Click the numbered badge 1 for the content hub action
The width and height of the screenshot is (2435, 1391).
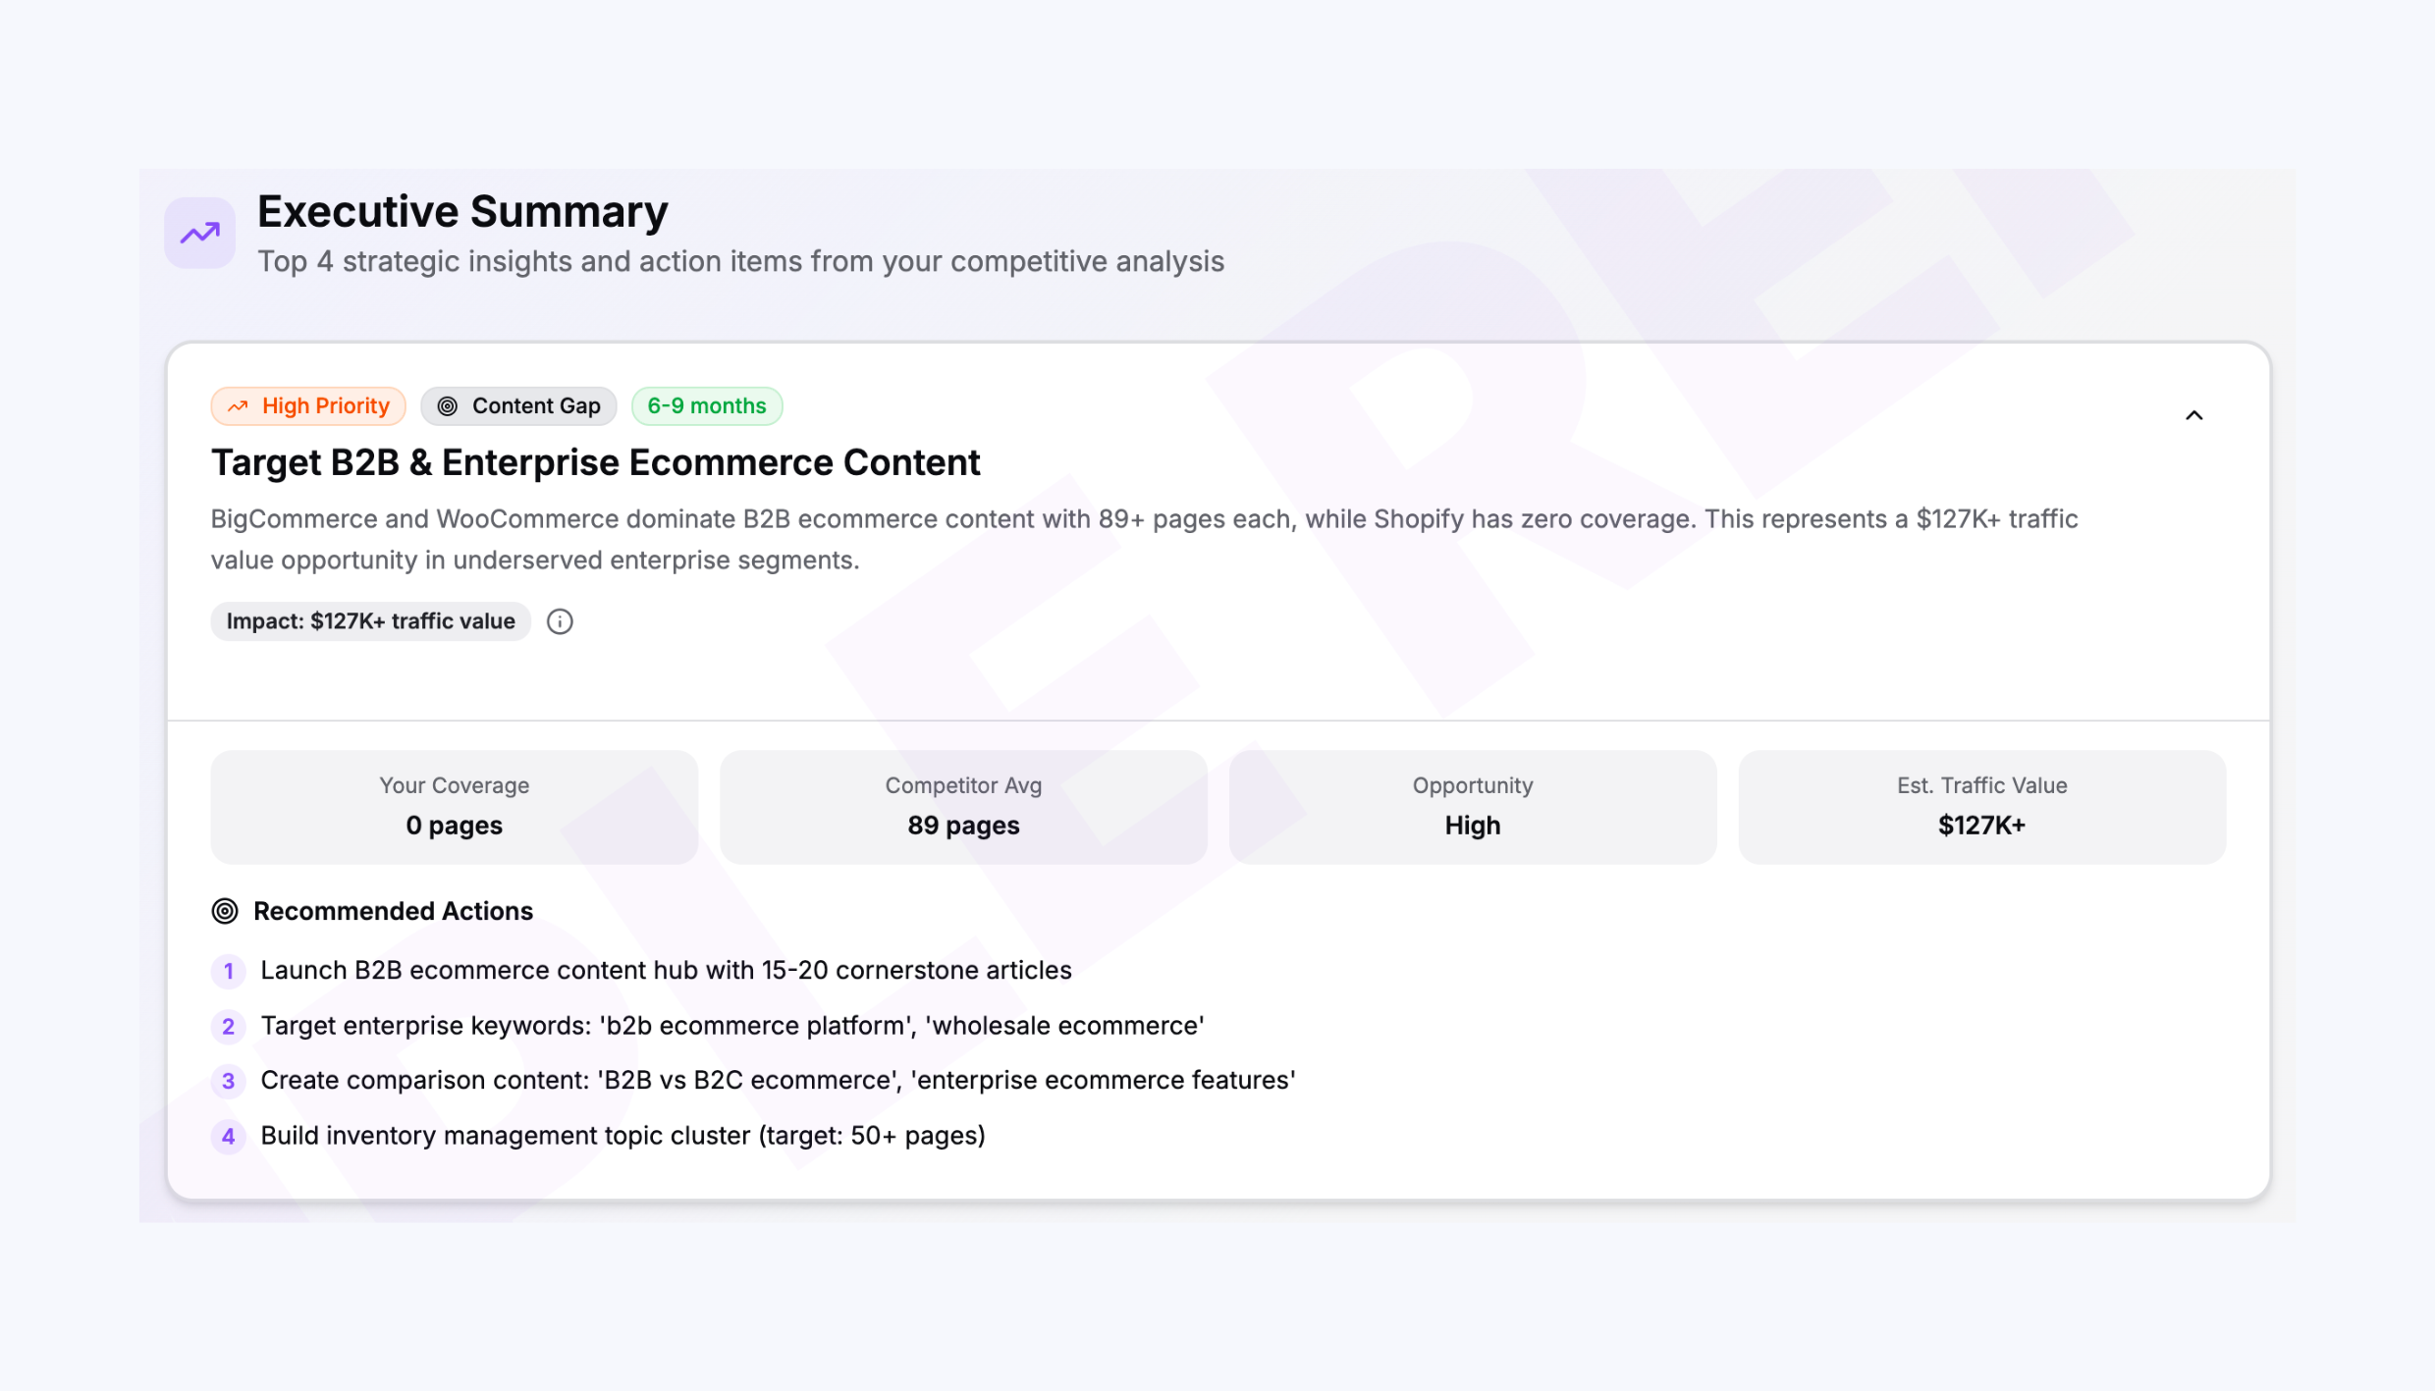pyautogui.click(x=228, y=971)
